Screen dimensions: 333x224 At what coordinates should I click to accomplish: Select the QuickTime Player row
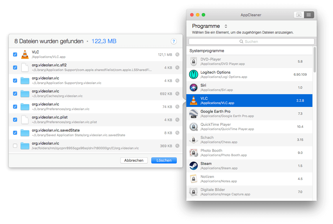click(x=249, y=127)
